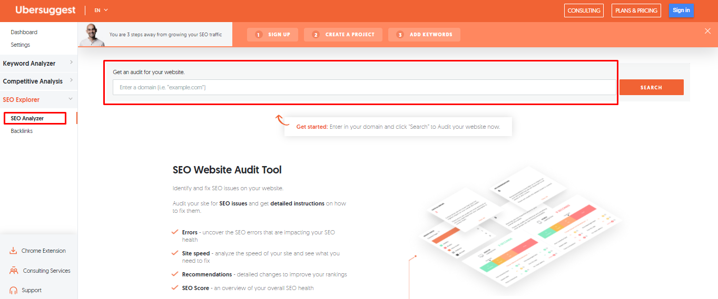The height and width of the screenshot is (299, 718).
Task: Click the Ubersuggest logo
Action: click(x=45, y=10)
